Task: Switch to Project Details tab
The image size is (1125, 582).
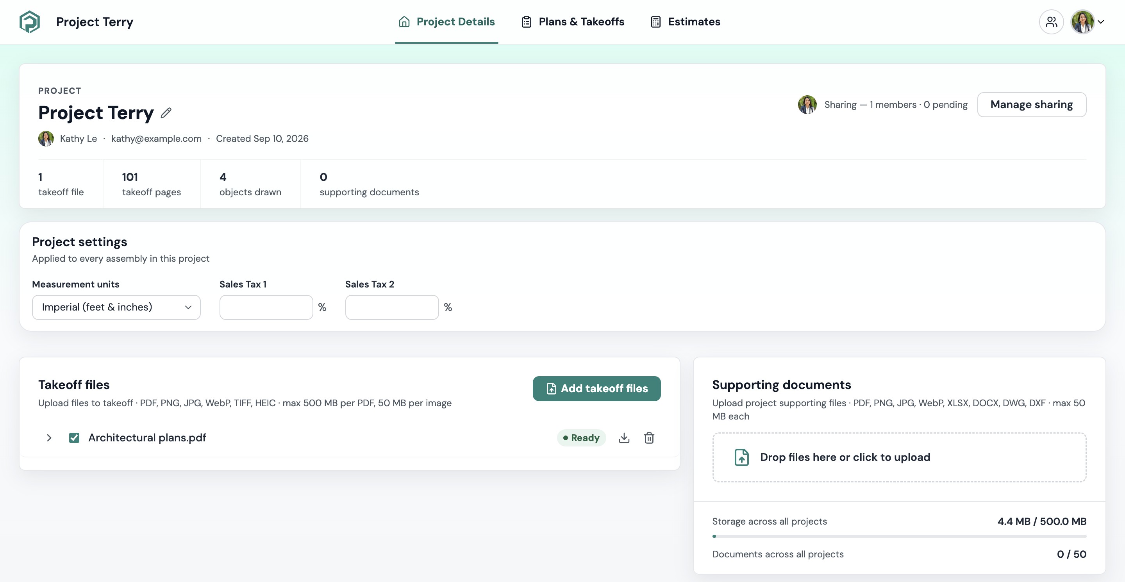Action: (x=446, y=22)
